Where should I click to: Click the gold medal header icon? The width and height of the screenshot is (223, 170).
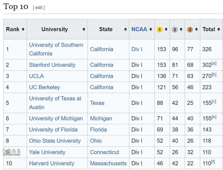tap(159, 30)
